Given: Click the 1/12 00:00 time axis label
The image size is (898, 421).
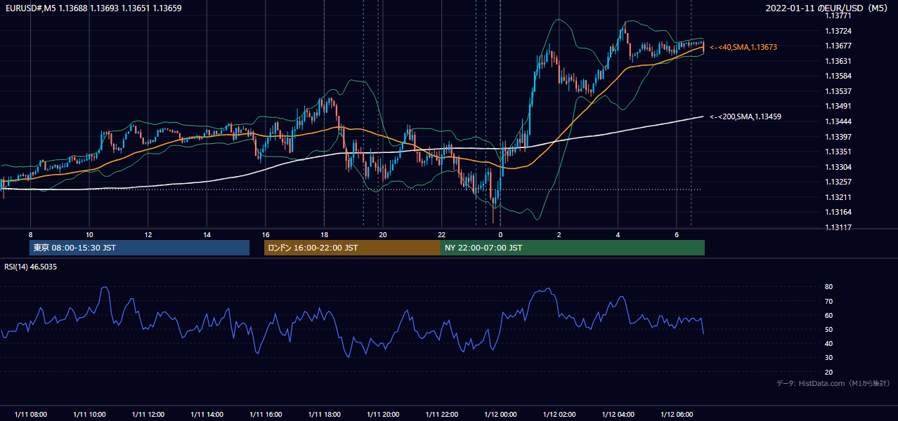Looking at the screenshot, I should [x=500, y=415].
